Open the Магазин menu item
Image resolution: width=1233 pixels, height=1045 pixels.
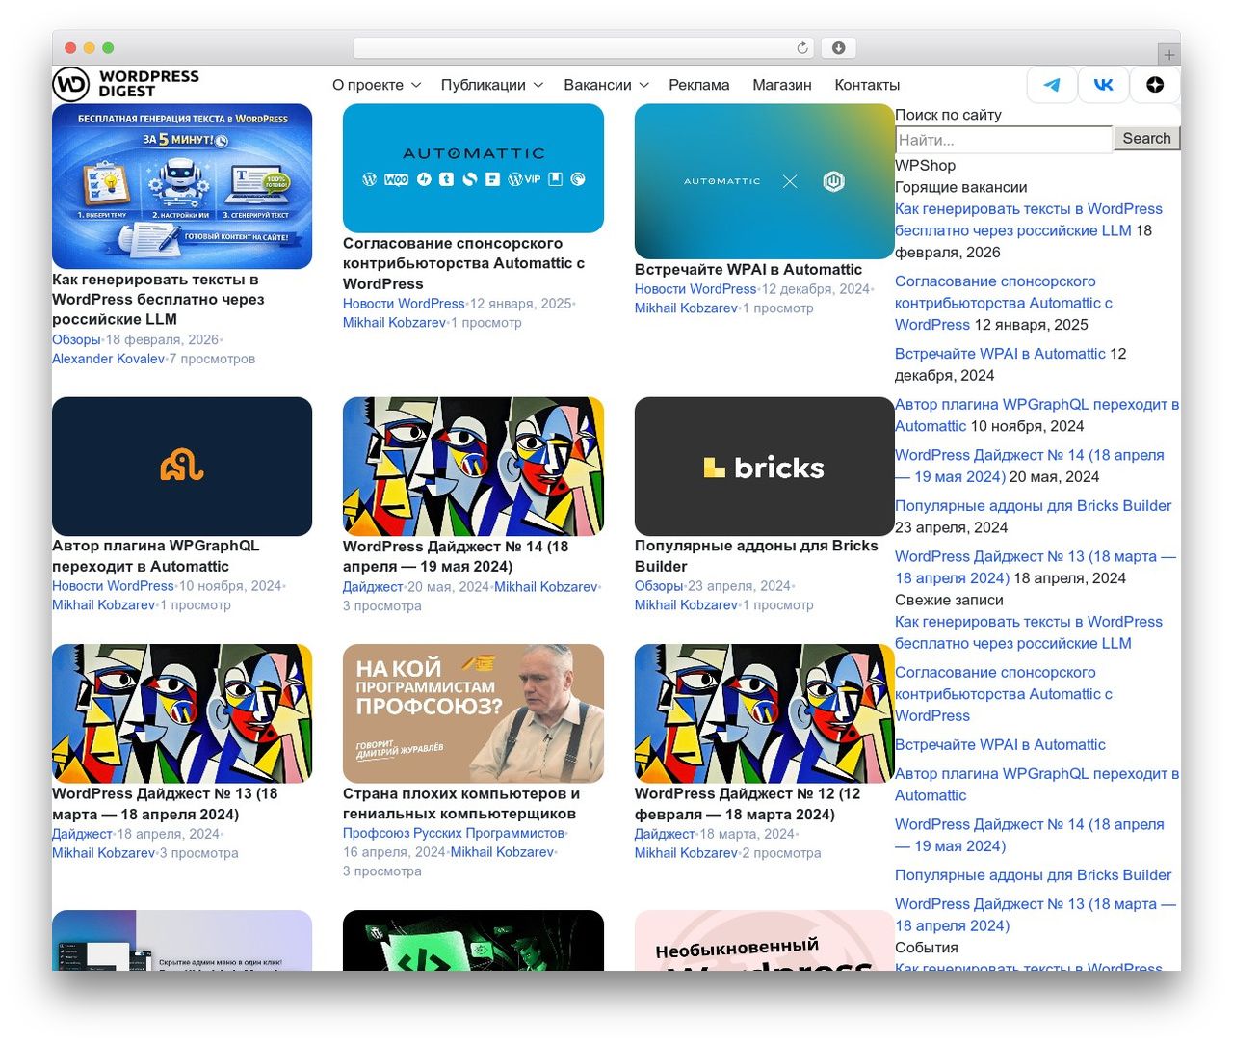782,85
